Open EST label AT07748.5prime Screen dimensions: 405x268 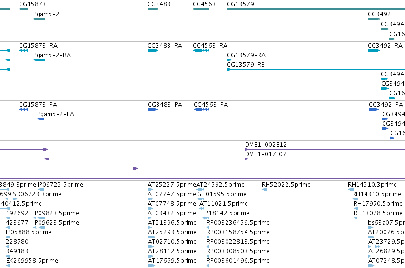(x=172, y=204)
